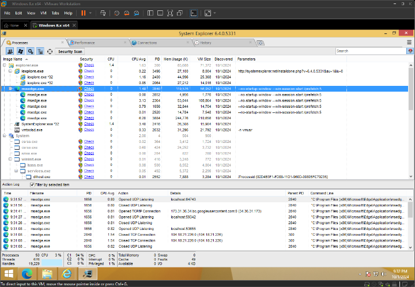
Task: Click Check link for wininit.exe
Action: tap(89, 159)
